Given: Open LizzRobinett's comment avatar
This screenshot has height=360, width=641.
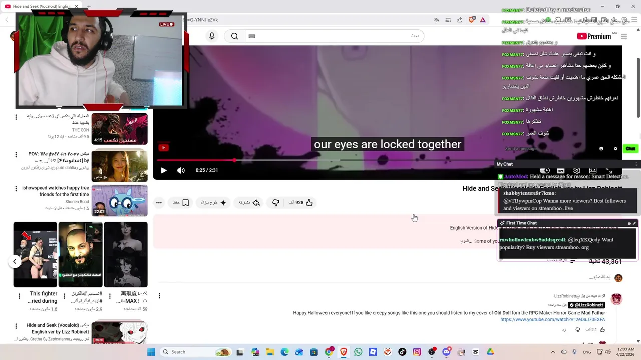Looking at the screenshot, I should tap(616, 299).
